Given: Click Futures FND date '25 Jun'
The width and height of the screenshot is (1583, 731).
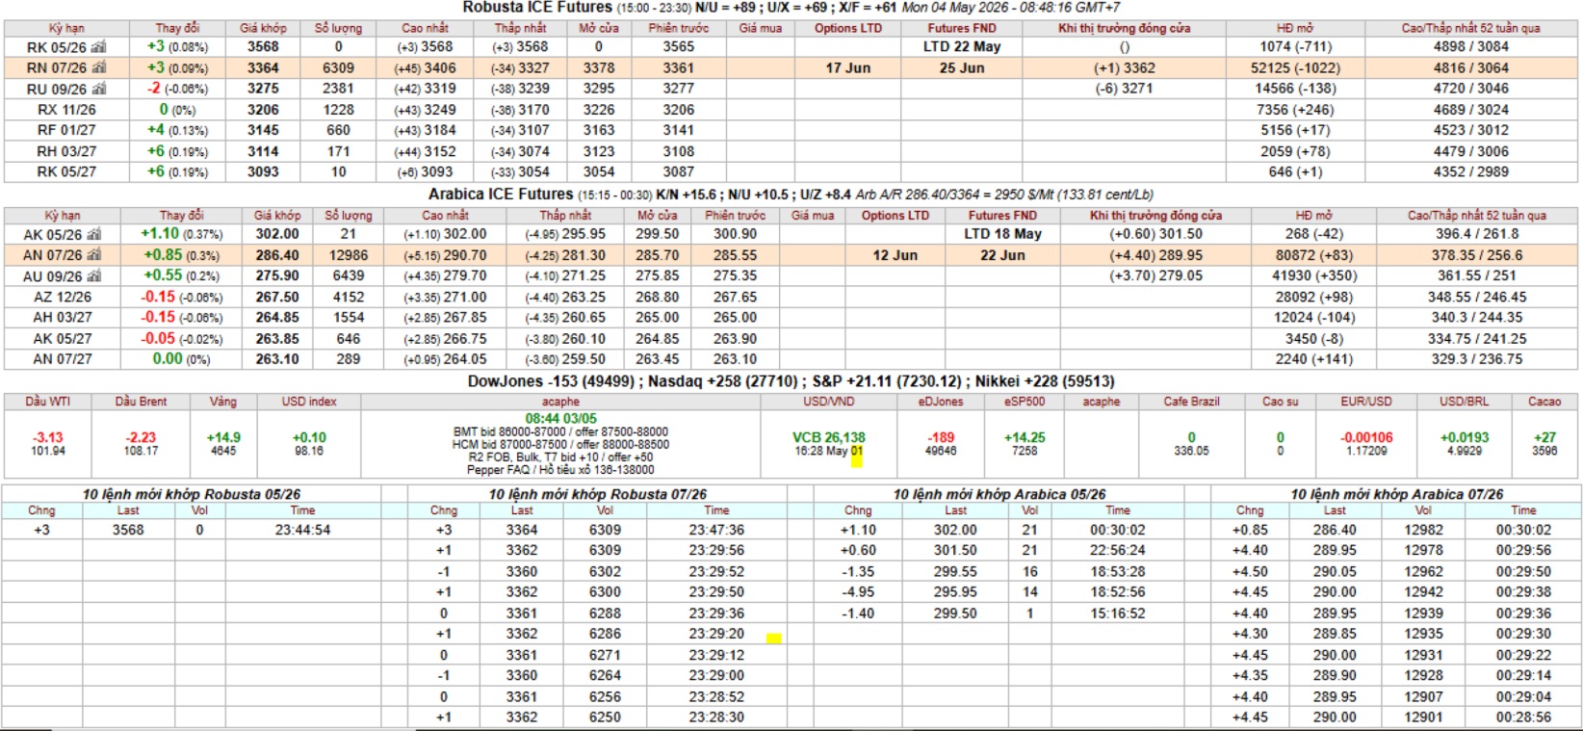Looking at the screenshot, I should click(x=962, y=68).
